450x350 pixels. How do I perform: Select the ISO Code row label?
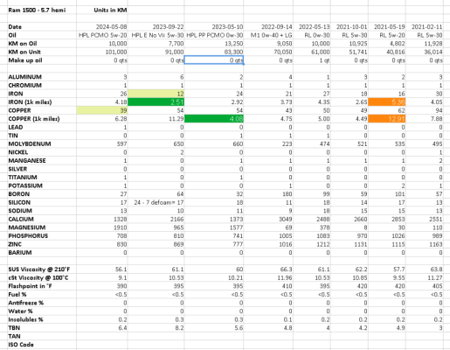[21, 345]
